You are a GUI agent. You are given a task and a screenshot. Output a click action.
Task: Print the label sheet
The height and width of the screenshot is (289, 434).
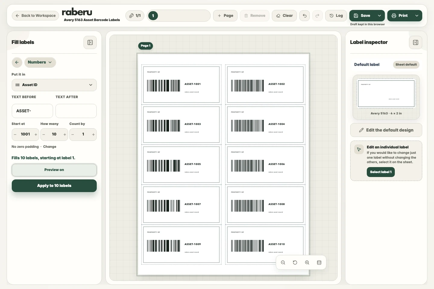point(400,16)
